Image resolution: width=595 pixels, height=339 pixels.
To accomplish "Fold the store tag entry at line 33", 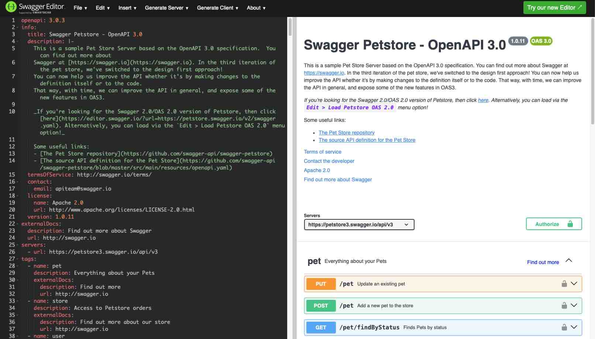I will (x=17, y=301).
